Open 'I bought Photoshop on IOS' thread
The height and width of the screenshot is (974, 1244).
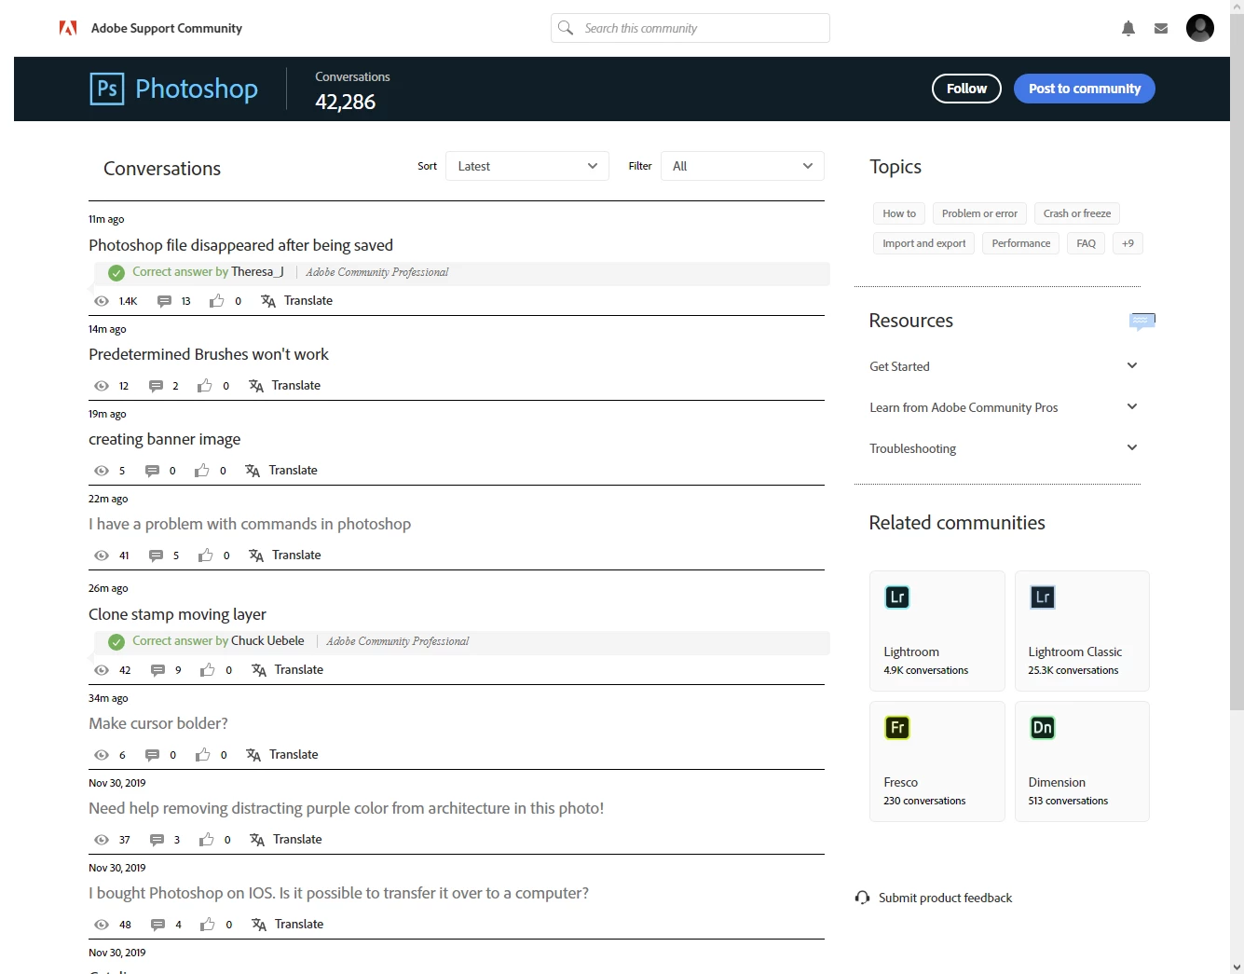pos(338,893)
